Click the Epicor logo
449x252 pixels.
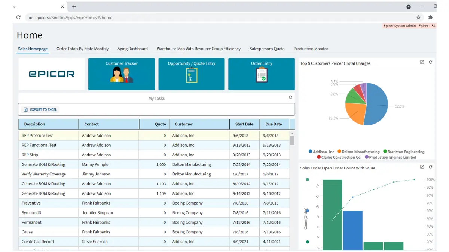[x=51, y=74]
